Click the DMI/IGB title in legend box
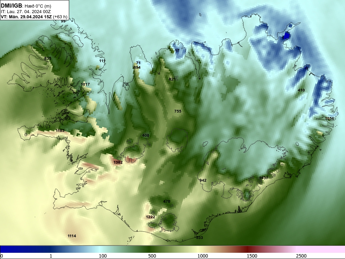Screen dimensions: 345x259 (x=11, y=6)
